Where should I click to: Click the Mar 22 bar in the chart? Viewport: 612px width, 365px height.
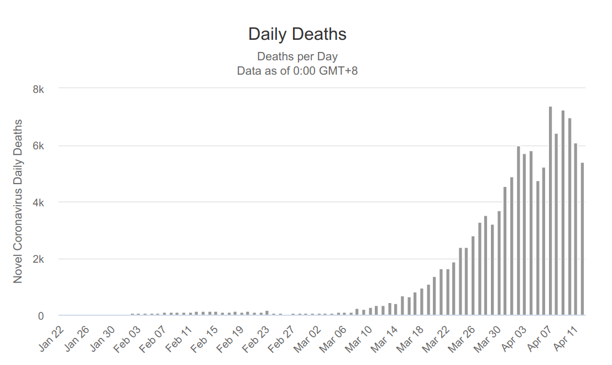[x=447, y=292]
